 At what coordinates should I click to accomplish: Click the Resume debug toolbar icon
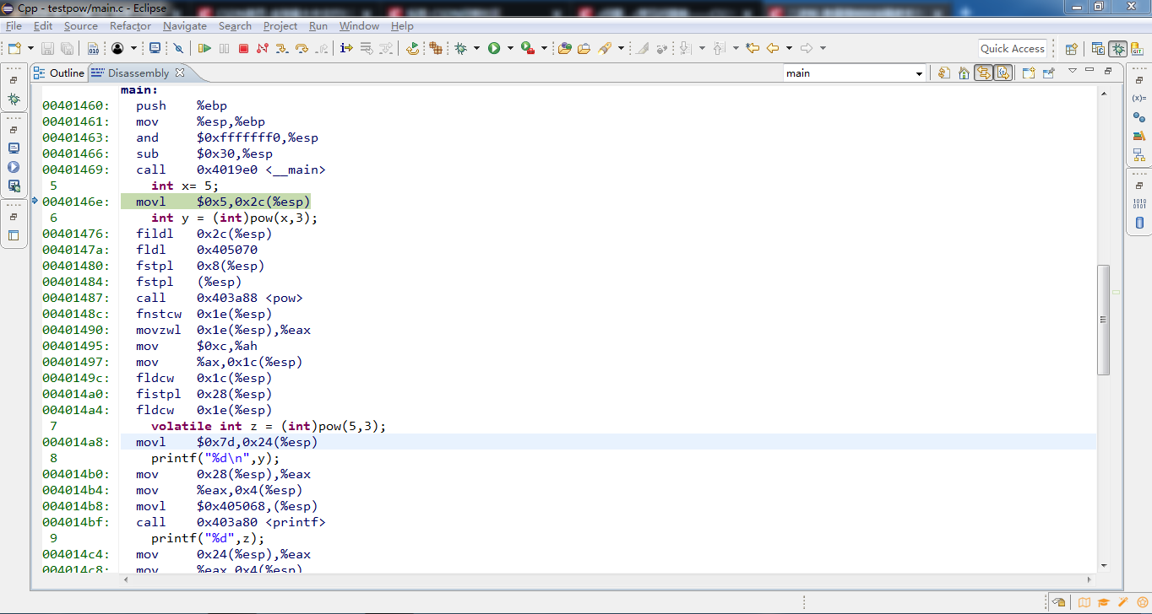pyautogui.click(x=204, y=49)
